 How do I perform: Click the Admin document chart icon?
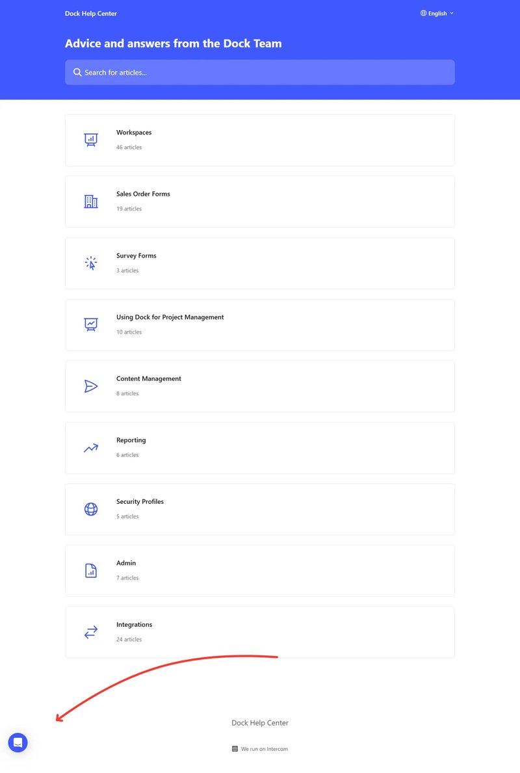(91, 571)
